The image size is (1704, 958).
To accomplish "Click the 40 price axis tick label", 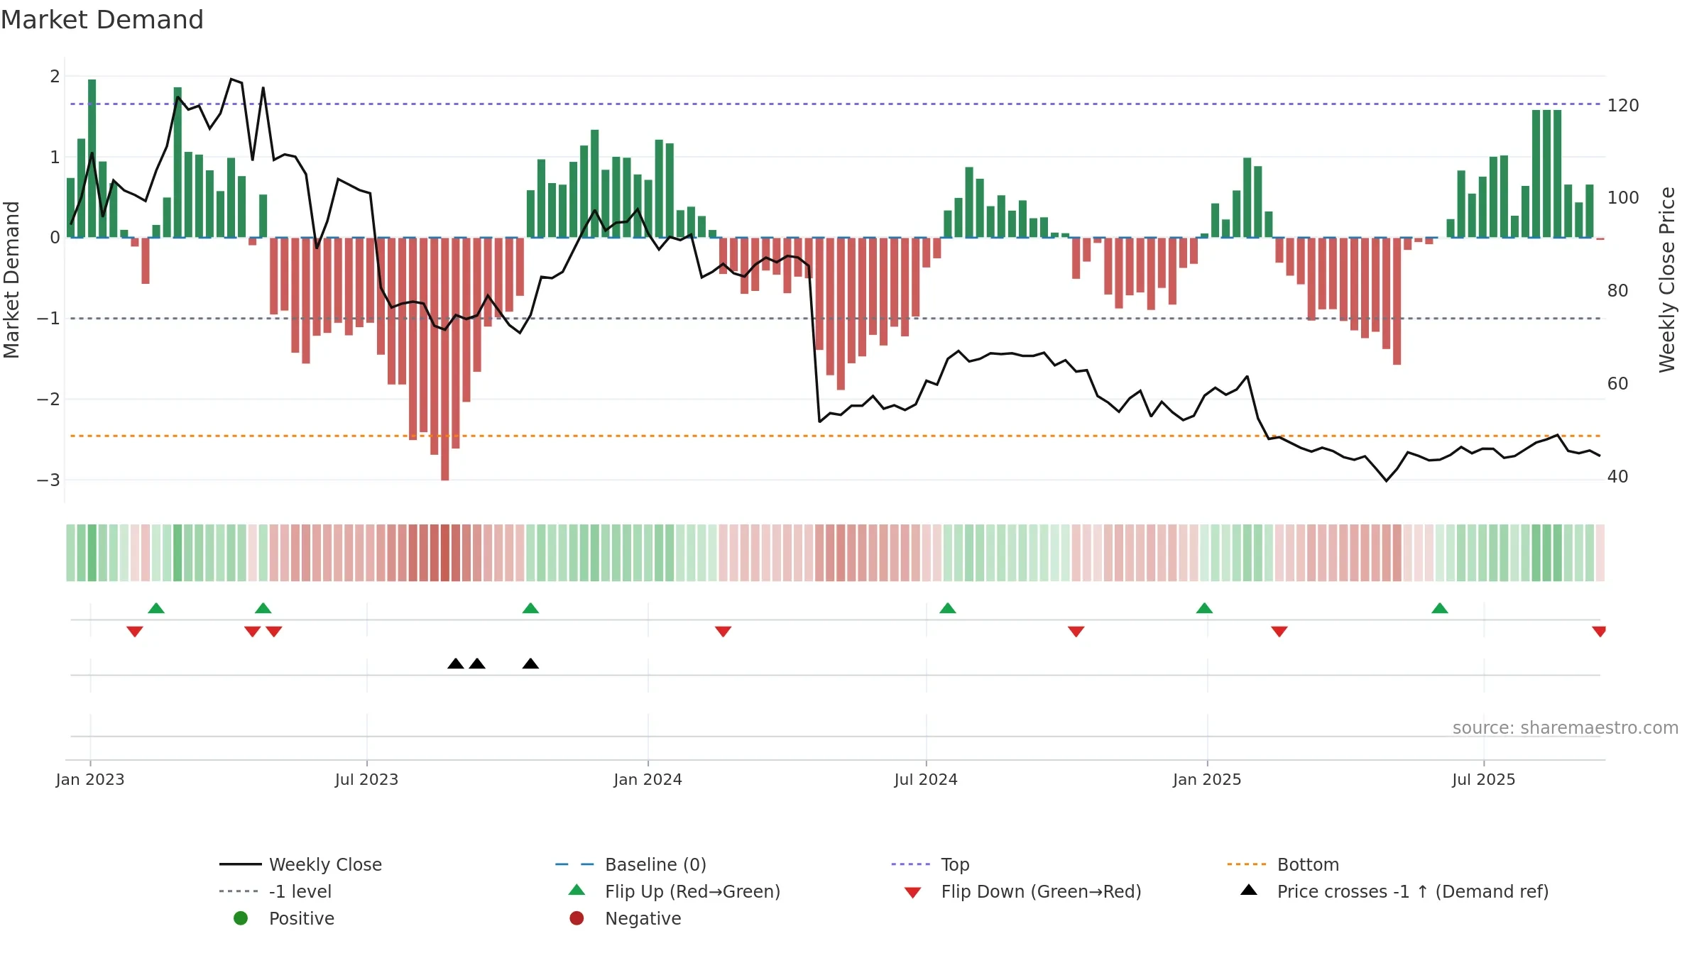I will 1617,477.
